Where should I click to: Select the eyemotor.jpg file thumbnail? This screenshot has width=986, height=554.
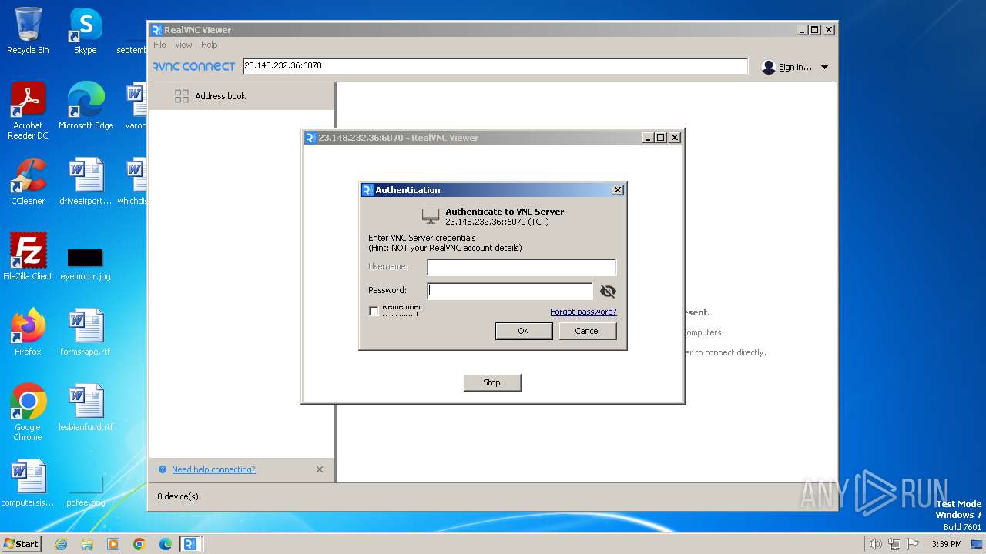[x=85, y=258]
